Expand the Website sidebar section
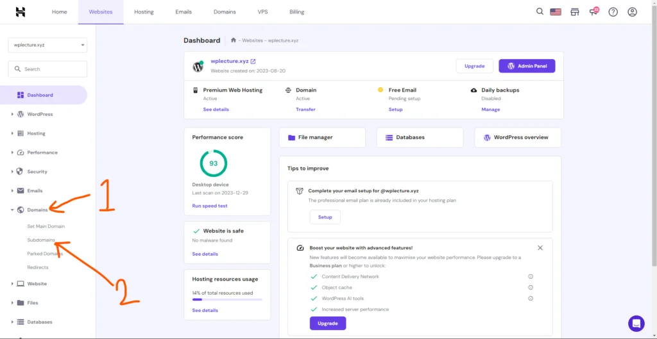 (12, 284)
